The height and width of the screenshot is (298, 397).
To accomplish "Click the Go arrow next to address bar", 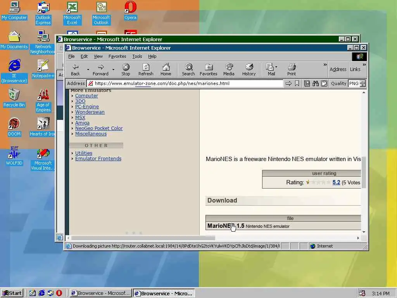I will (x=288, y=83).
